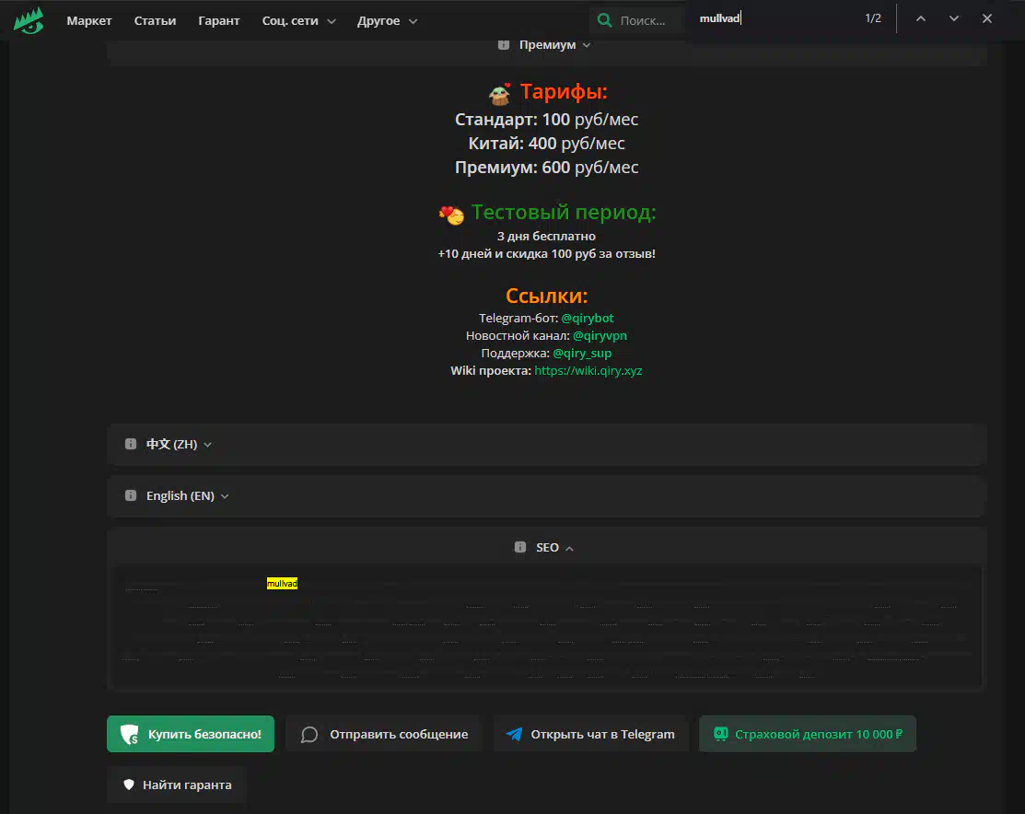Viewport: 1025px width, 814px height.
Task: Click the green eye site logo
Action: pyautogui.click(x=29, y=20)
